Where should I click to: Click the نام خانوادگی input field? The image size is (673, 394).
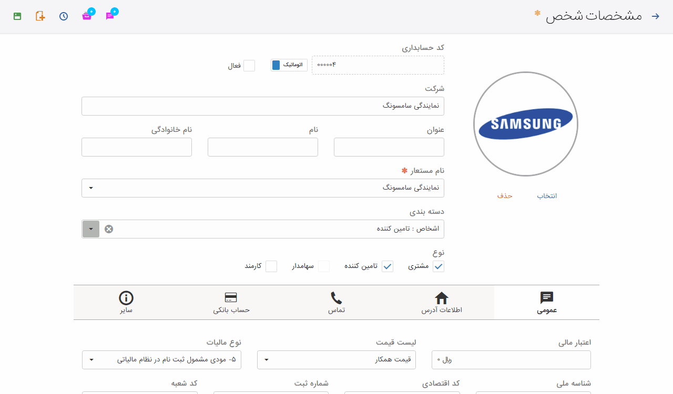pyautogui.click(x=137, y=147)
